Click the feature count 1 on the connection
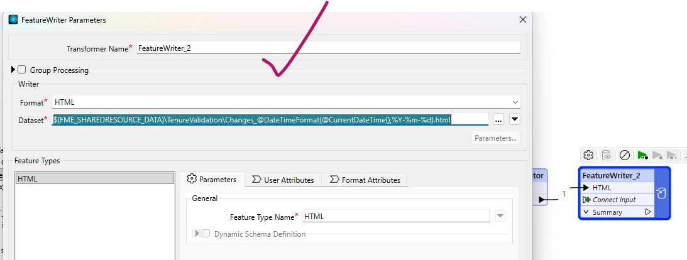 [x=564, y=193]
